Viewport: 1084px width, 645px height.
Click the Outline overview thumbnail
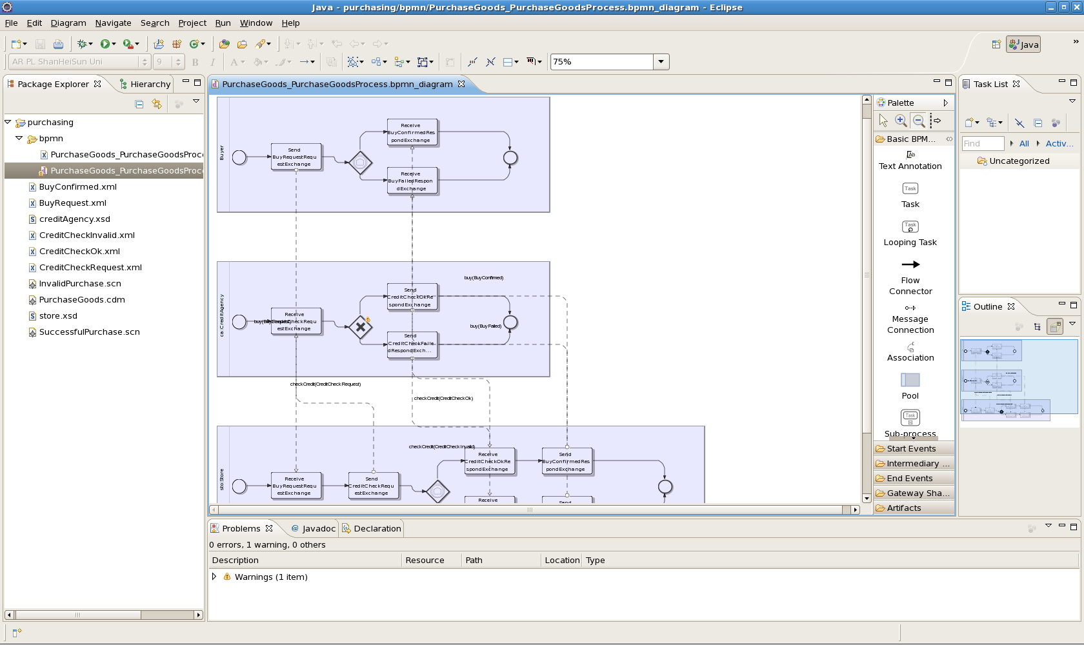(x=1019, y=377)
